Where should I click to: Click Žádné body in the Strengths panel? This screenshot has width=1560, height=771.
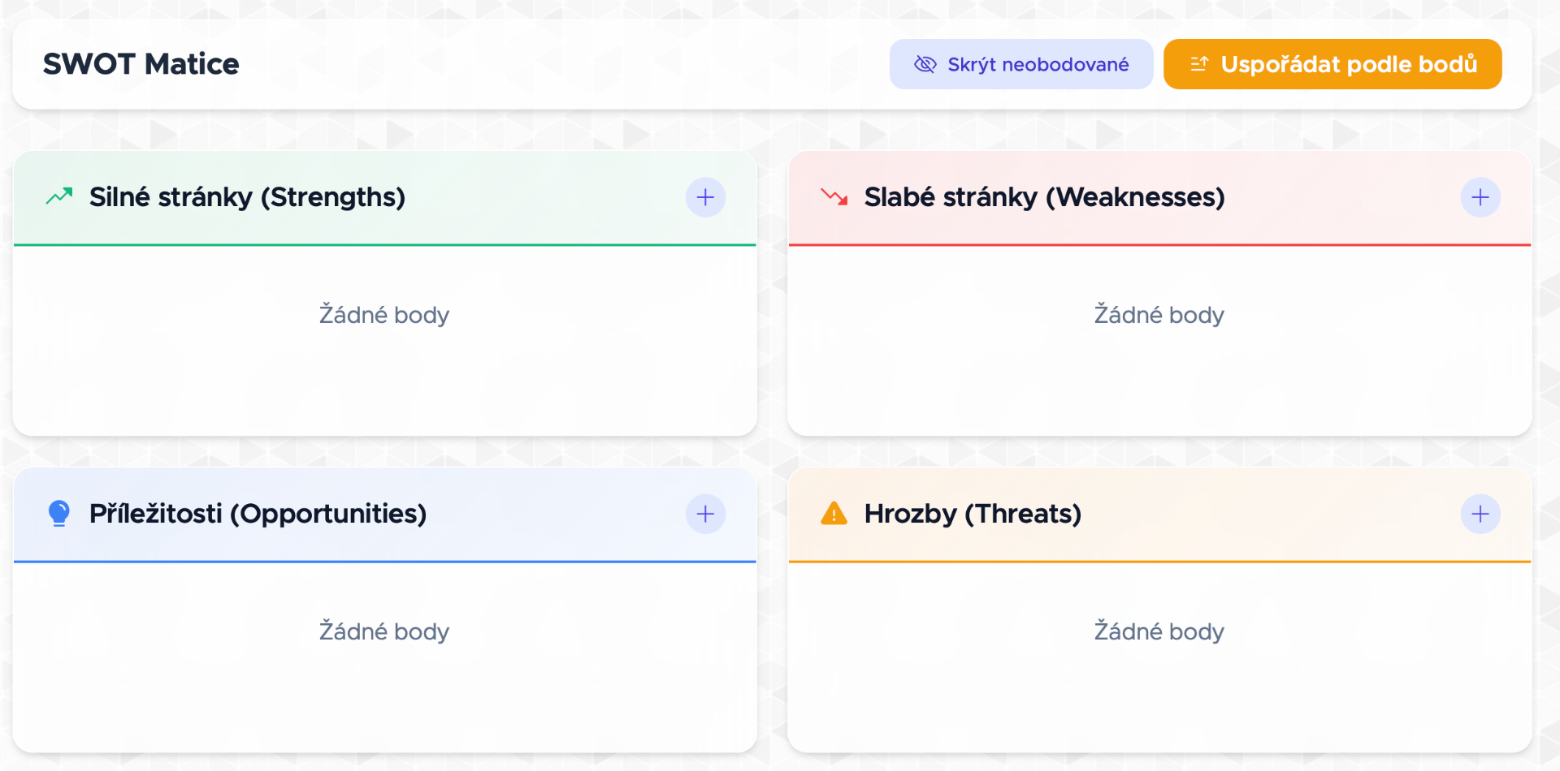(x=384, y=314)
